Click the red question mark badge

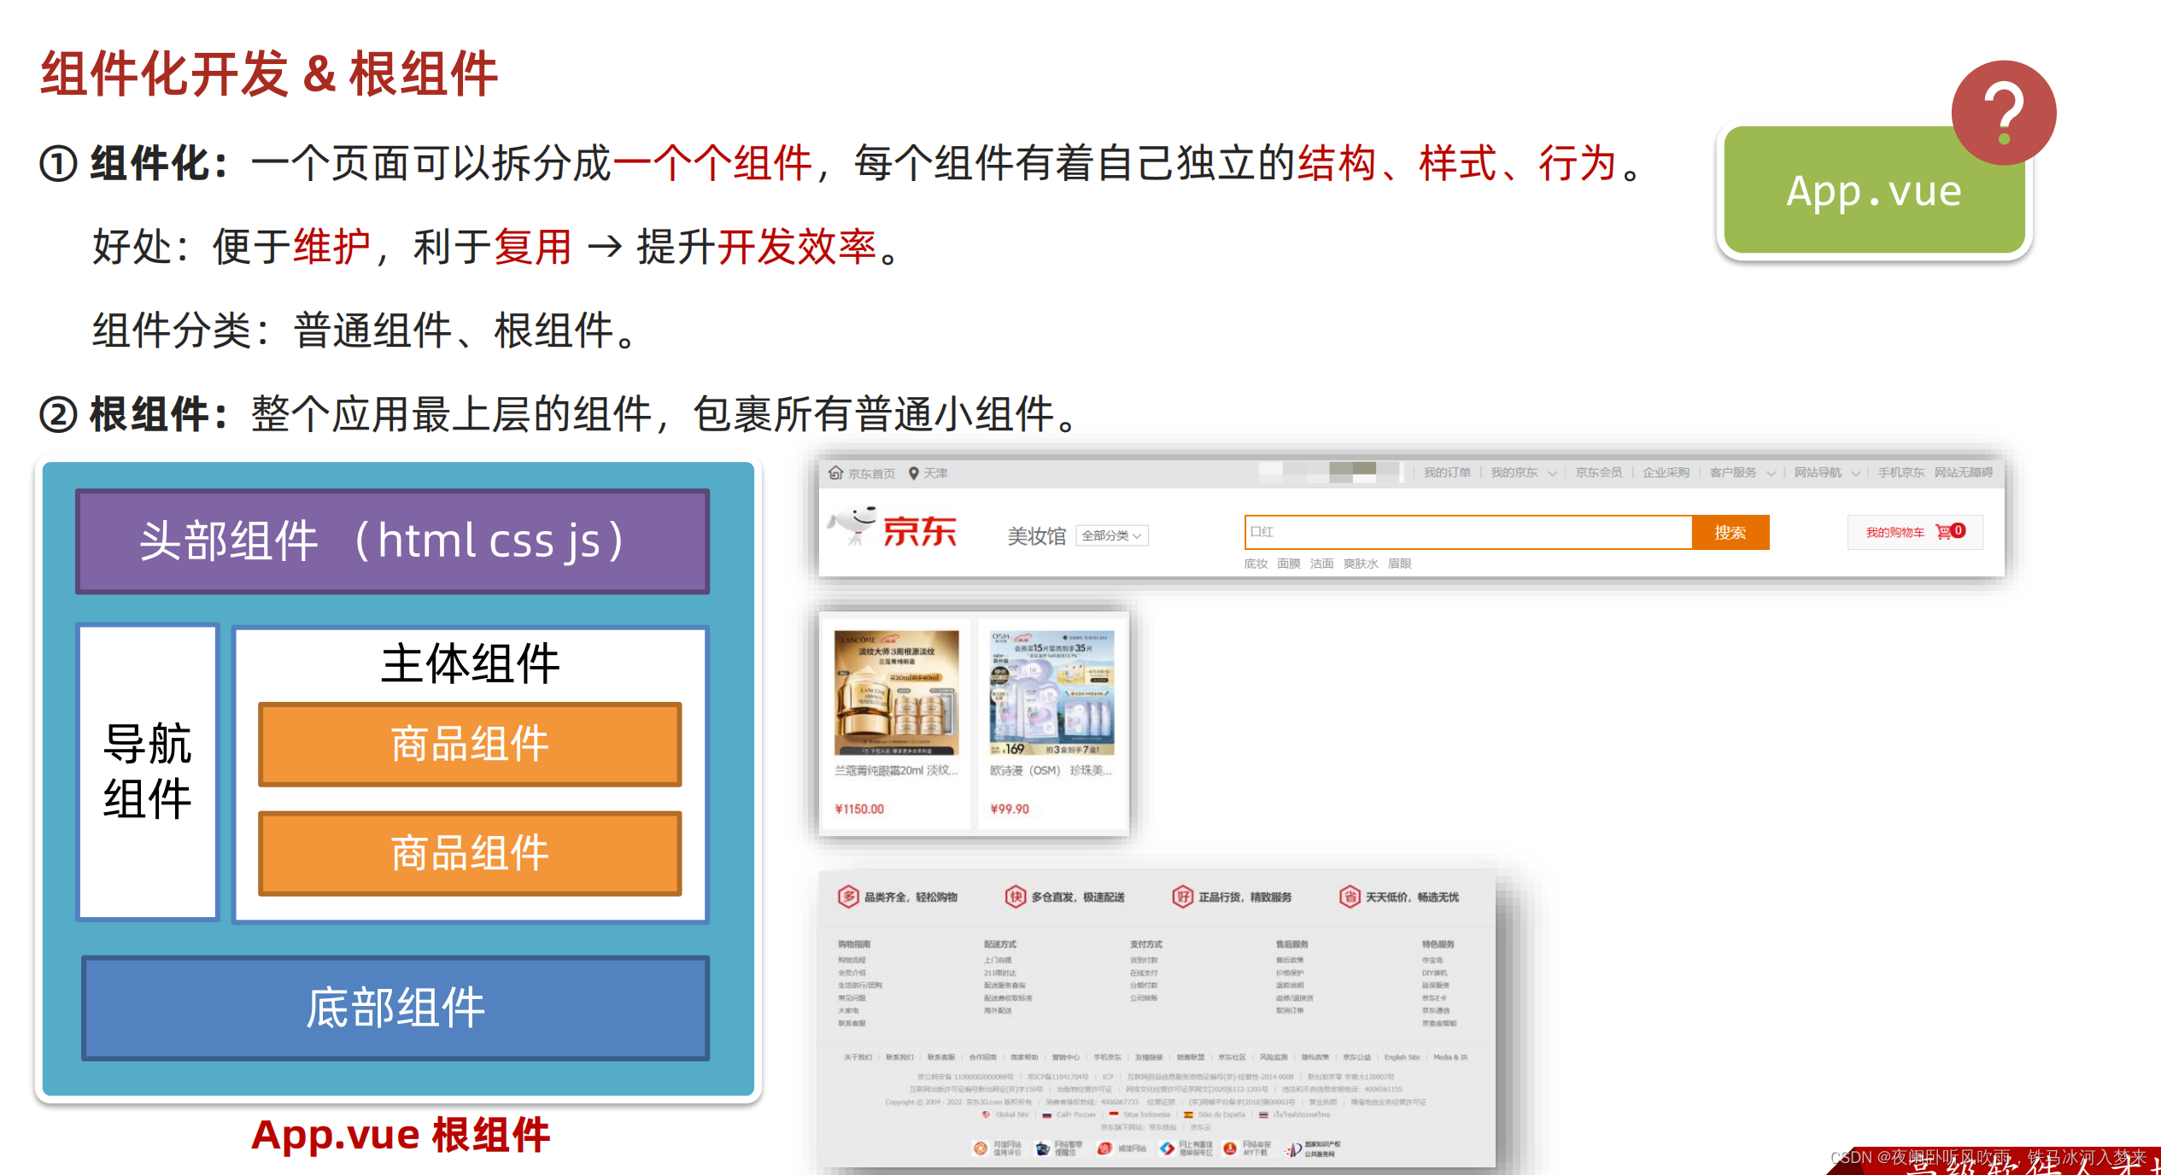tap(2003, 113)
